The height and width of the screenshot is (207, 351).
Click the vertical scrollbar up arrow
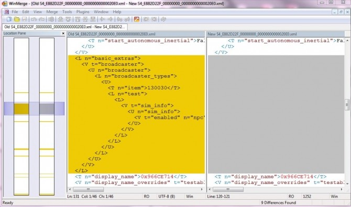coord(347,40)
